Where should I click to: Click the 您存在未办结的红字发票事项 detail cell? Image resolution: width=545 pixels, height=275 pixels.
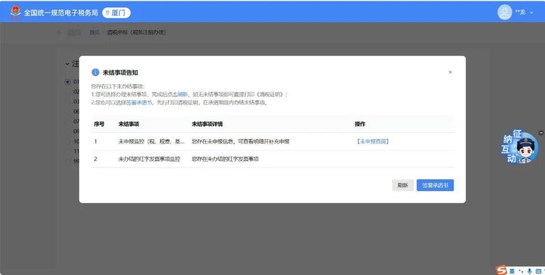point(225,159)
